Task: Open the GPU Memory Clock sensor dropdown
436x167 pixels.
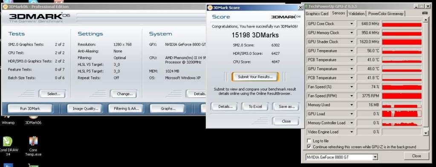Action: click(x=352, y=33)
